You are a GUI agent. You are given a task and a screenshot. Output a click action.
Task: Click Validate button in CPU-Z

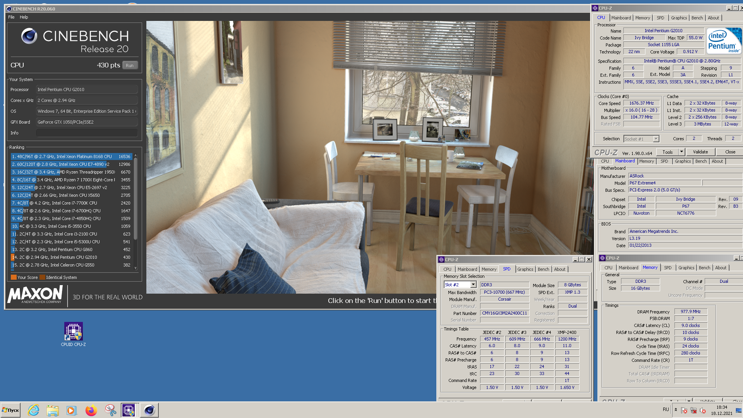click(700, 152)
